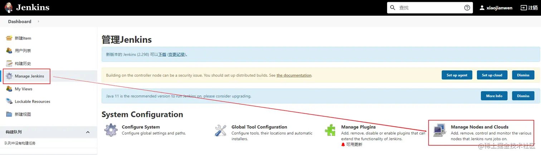Image resolution: width=541 pixels, height=155 pixels.
Task: Click the 构建队列 panel header text
Action: (14, 132)
